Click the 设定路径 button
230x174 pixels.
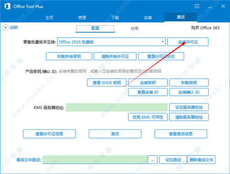point(173,160)
